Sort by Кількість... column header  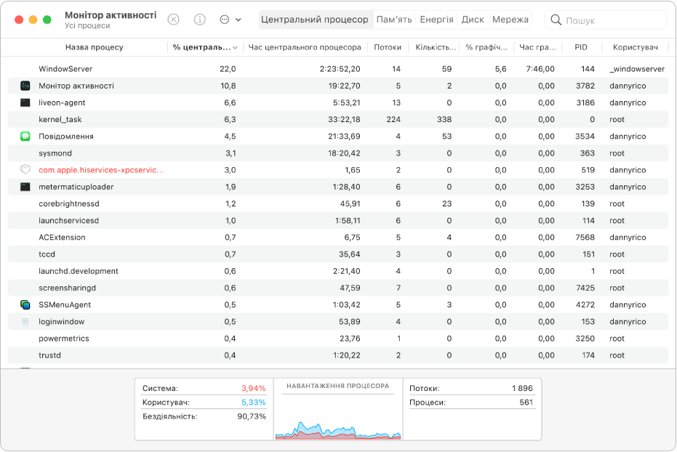[435, 47]
